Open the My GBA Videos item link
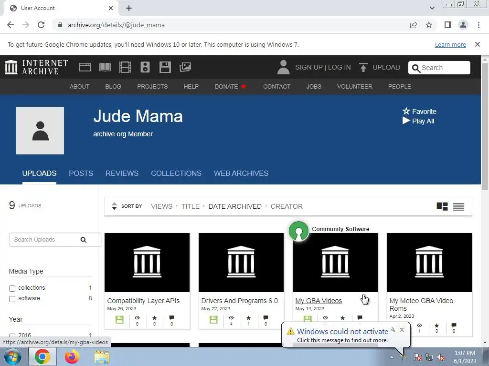 pyautogui.click(x=319, y=301)
